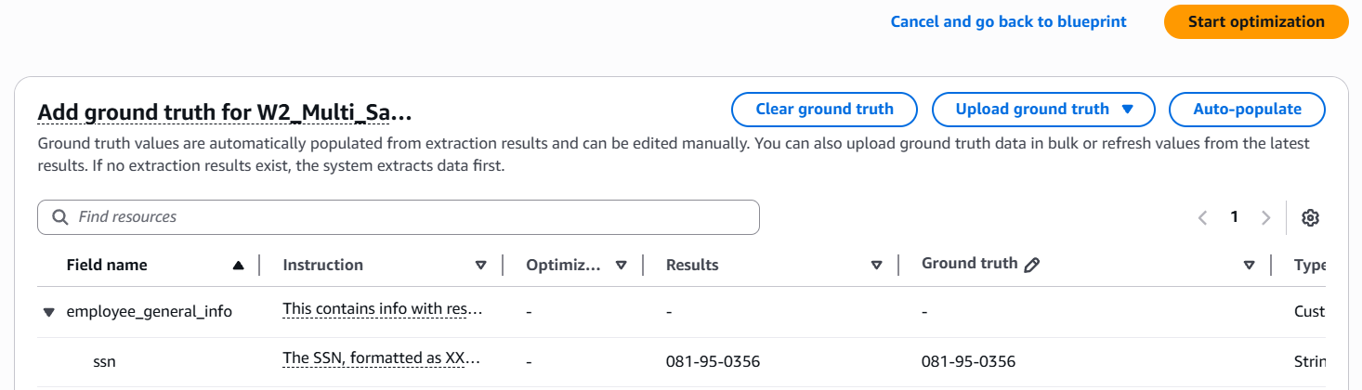Click the pencil icon beside Ground truth
The width and height of the screenshot is (1362, 390).
coord(1031,265)
